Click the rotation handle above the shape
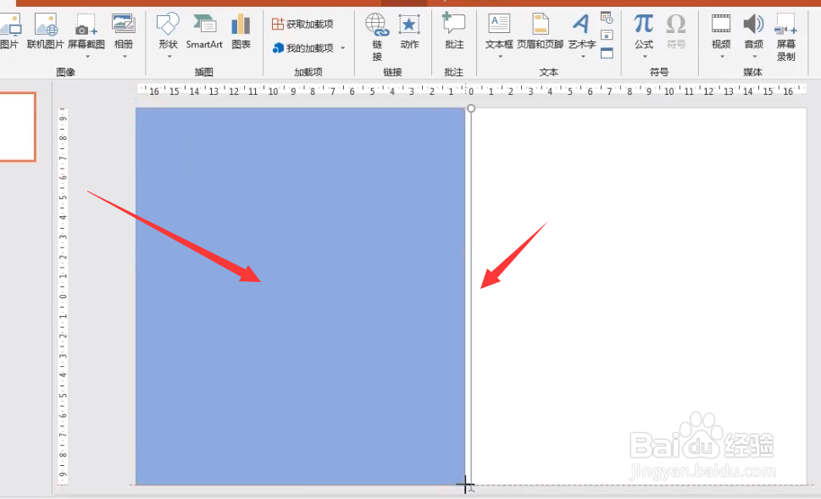The height and width of the screenshot is (499, 821). (471, 108)
